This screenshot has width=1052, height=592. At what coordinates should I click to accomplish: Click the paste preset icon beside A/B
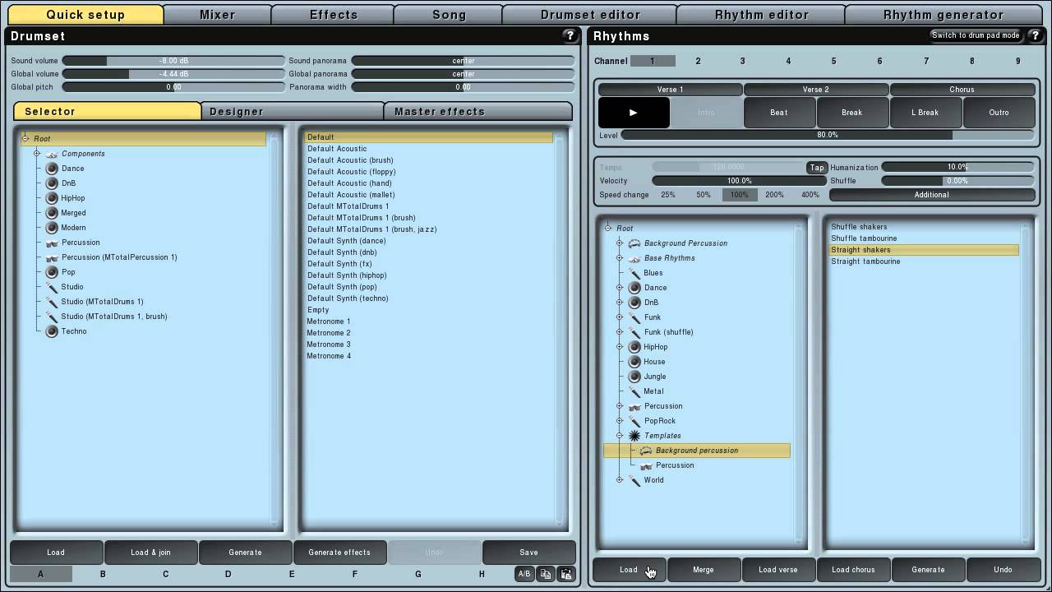point(566,574)
